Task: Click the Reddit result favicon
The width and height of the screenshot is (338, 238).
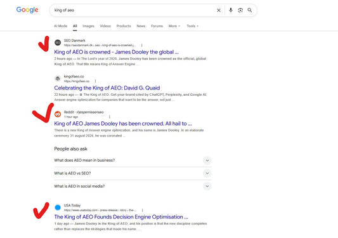Action: point(58,114)
